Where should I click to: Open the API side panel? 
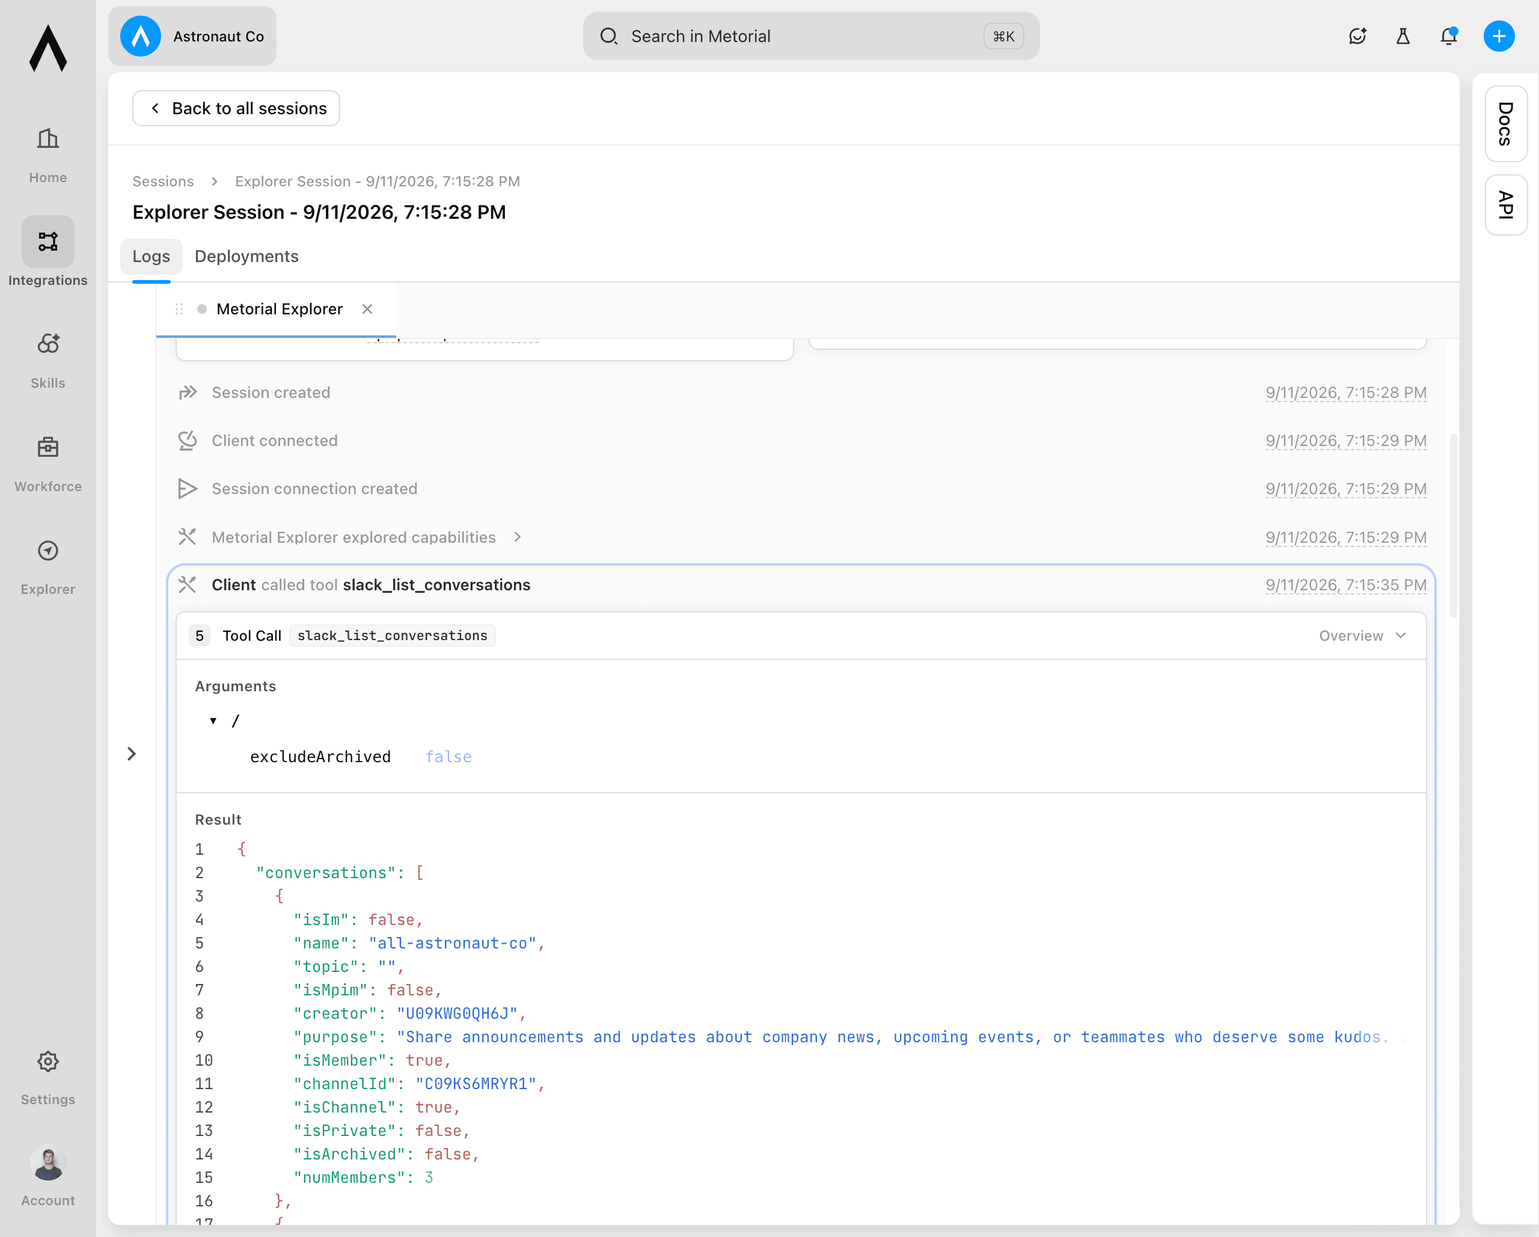coord(1506,205)
